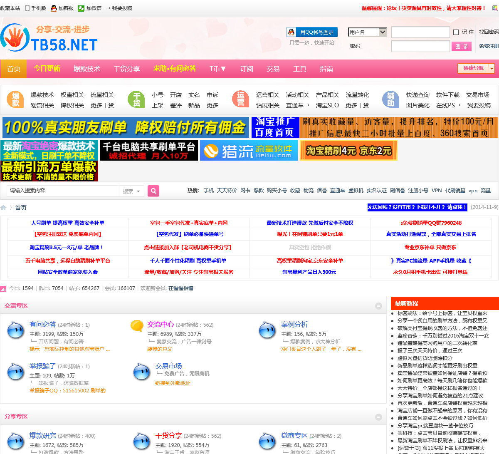The height and width of the screenshot is (454, 499).
Task: Click the WeChat add icon
Action: [81, 8]
